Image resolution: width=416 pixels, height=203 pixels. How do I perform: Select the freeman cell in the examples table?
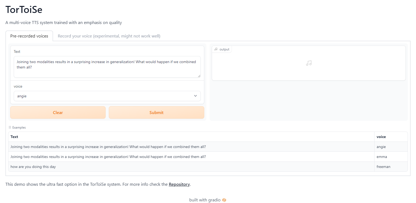(383, 167)
